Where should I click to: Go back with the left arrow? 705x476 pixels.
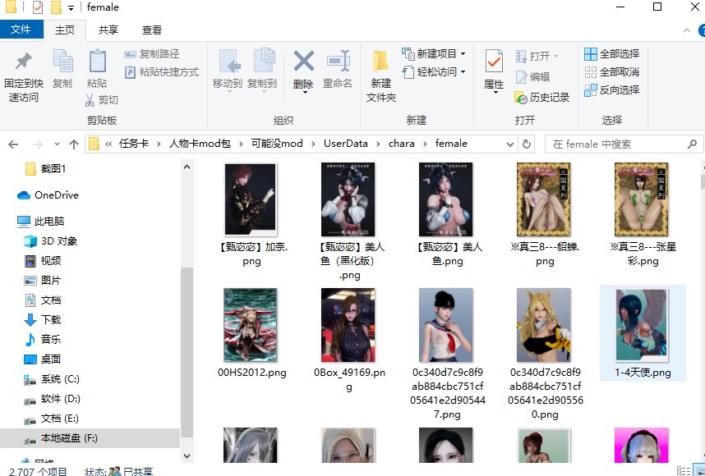[13, 144]
